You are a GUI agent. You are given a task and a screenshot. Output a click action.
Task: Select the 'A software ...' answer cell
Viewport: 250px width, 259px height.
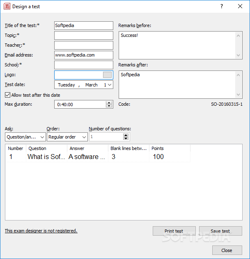tap(87, 157)
